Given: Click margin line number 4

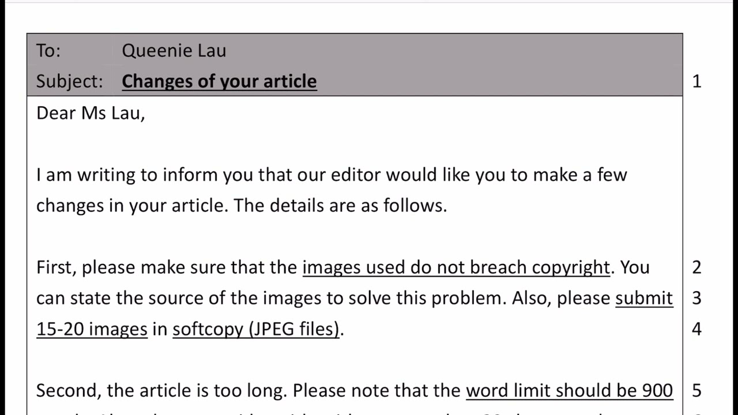Looking at the screenshot, I should [696, 329].
